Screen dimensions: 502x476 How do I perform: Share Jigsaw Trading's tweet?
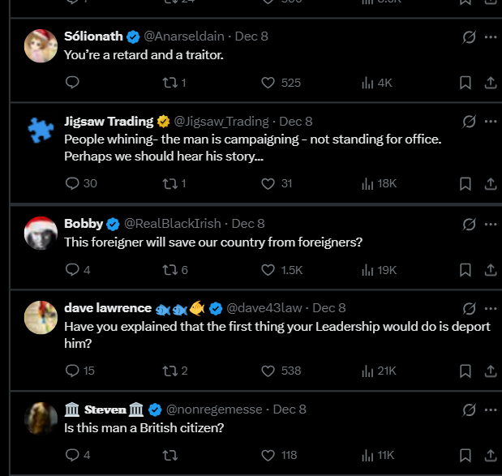coord(490,183)
